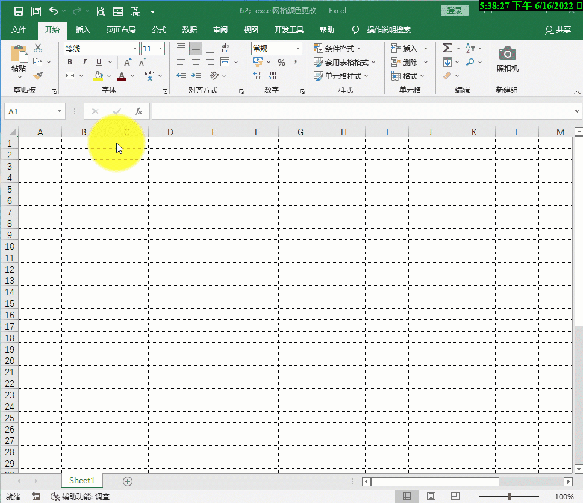Toggle Underline formatting
The height and width of the screenshot is (503, 583).
tap(99, 62)
